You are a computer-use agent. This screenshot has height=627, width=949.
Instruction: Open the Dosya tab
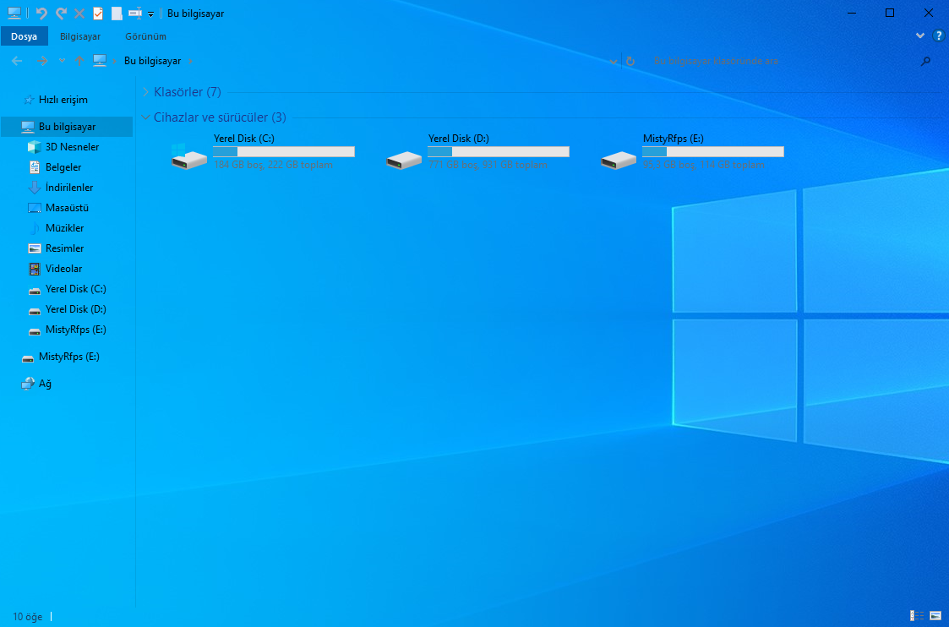coord(25,36)
